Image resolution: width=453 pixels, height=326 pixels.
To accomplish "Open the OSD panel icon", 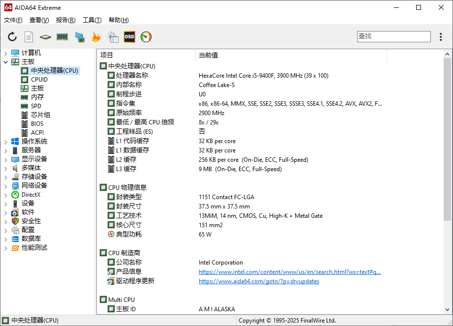I will tap(129, 37).
